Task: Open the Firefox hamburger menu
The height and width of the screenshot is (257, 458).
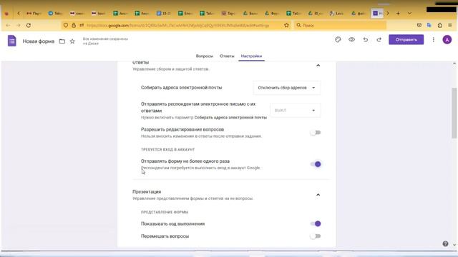Action: (450, 26)
